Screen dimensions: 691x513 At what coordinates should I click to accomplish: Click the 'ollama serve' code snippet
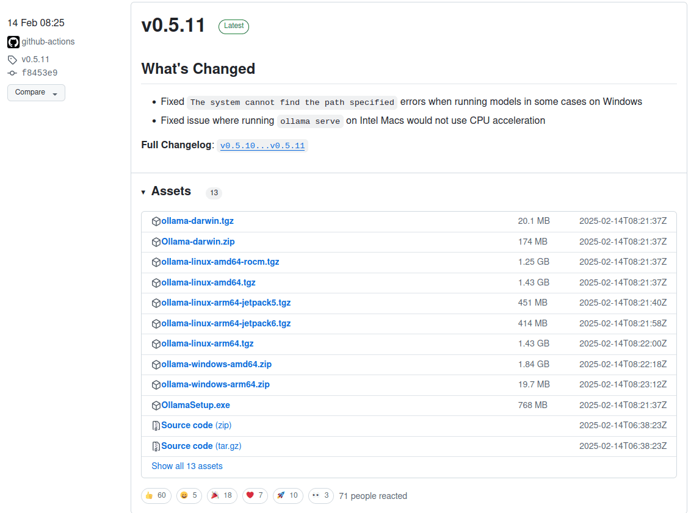coord(310,121)
